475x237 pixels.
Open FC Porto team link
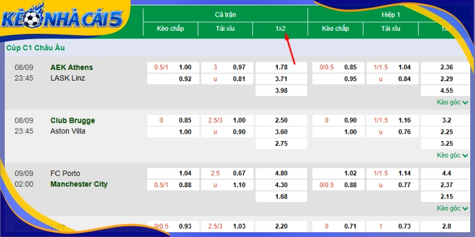pos(65,174)
